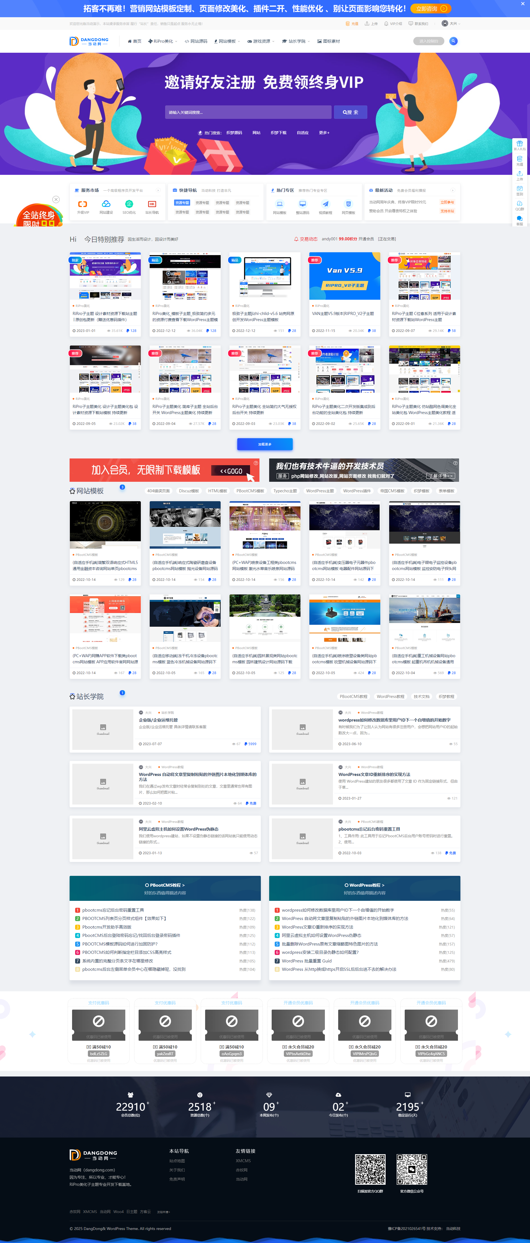
Task: Expand the RiPro美化 navigation dropdown
Action: [x=163, y=42]
